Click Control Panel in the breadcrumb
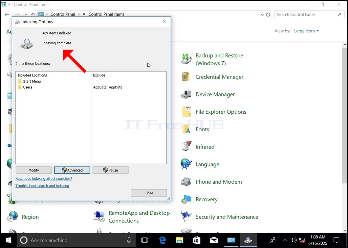Image resolution: width=348 pixels, height=248 pixels. [63, 14]
